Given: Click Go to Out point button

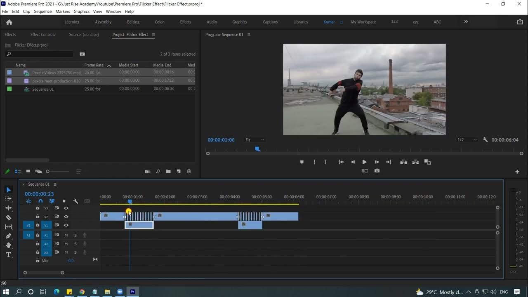Looking at the screenshot, I should tap(389, 162).
